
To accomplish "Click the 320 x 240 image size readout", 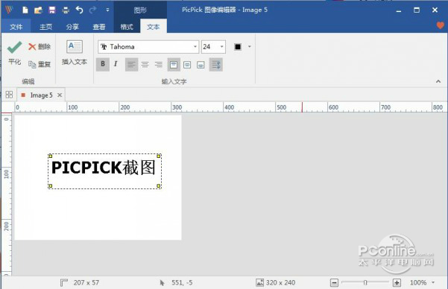I will click(280, 283).
